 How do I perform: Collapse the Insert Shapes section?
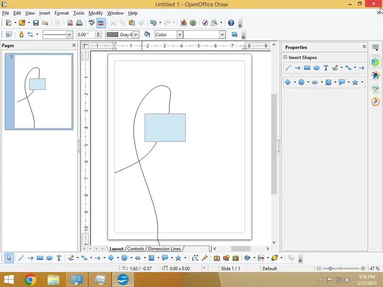285,58
